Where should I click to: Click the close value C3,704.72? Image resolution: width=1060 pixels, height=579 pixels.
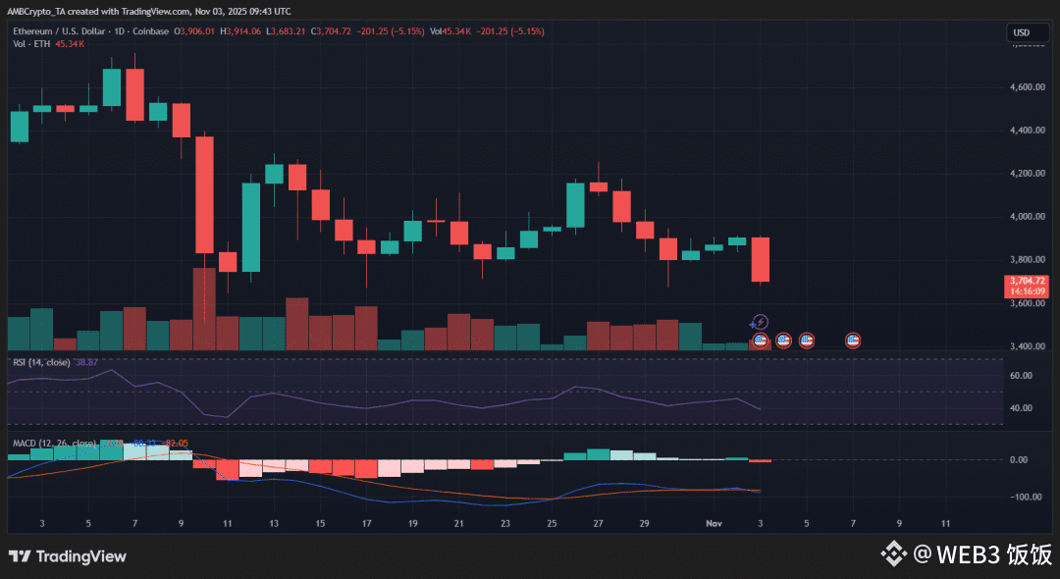(332, 31)
